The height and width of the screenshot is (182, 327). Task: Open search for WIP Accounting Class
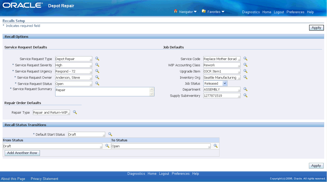(245, 65)
